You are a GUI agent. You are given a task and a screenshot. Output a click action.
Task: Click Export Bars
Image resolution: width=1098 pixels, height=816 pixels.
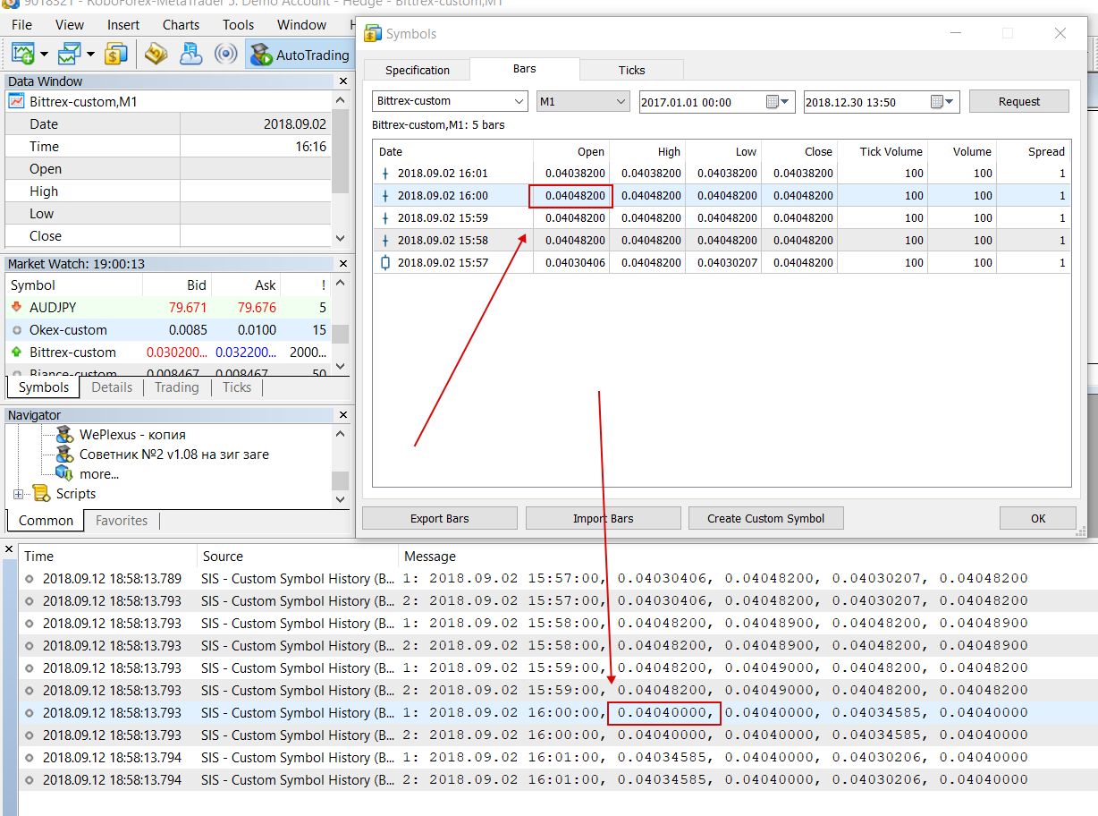(x=440, y=518)
